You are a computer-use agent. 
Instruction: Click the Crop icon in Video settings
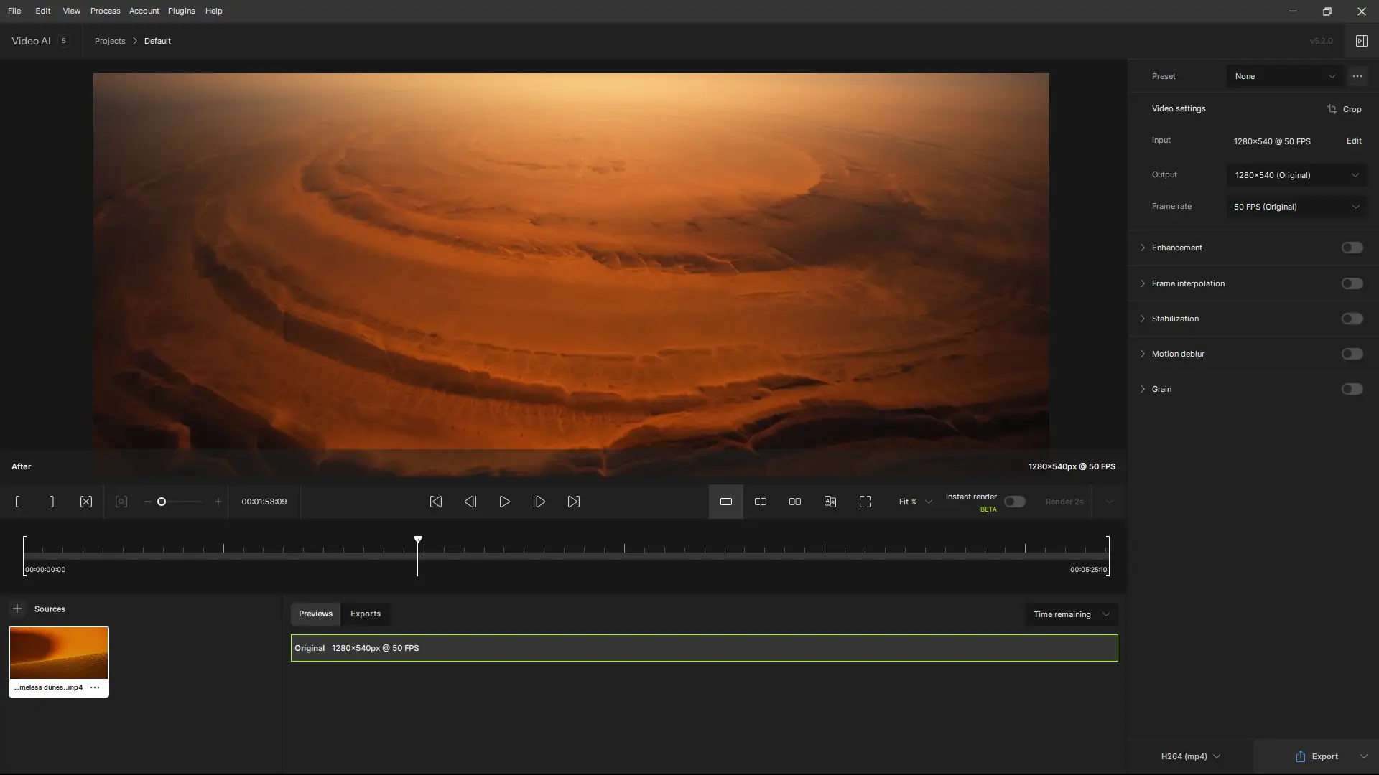(1332, 109)
